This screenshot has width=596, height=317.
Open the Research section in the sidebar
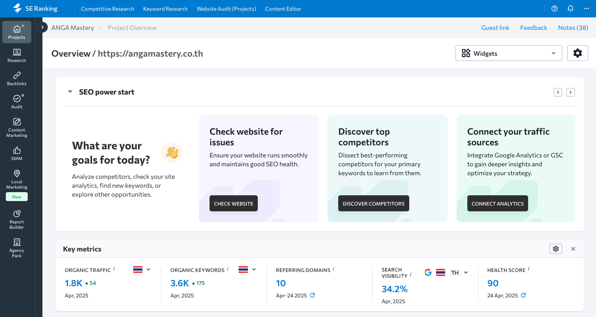click(17, 55)
